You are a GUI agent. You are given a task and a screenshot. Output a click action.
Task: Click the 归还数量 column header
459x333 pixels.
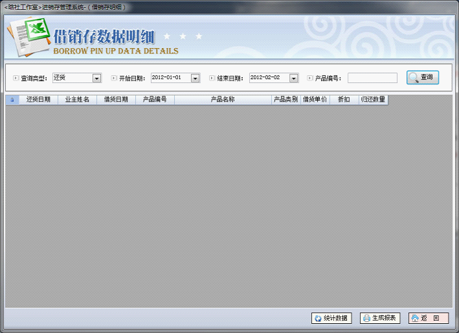pyautogui.click(x=374, y=100)
